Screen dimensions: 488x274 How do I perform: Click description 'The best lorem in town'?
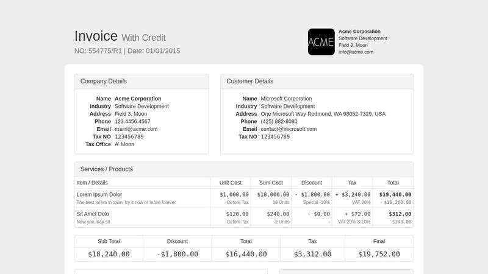click(x=126, y=202)
